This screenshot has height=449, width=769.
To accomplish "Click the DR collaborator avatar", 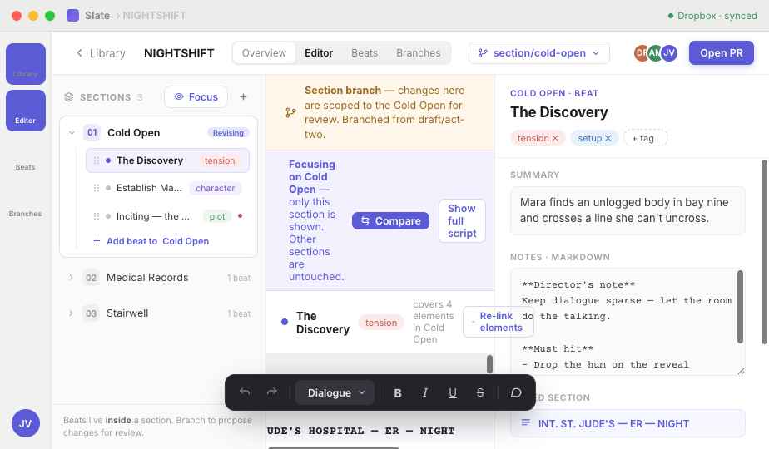I will (641, 53).
